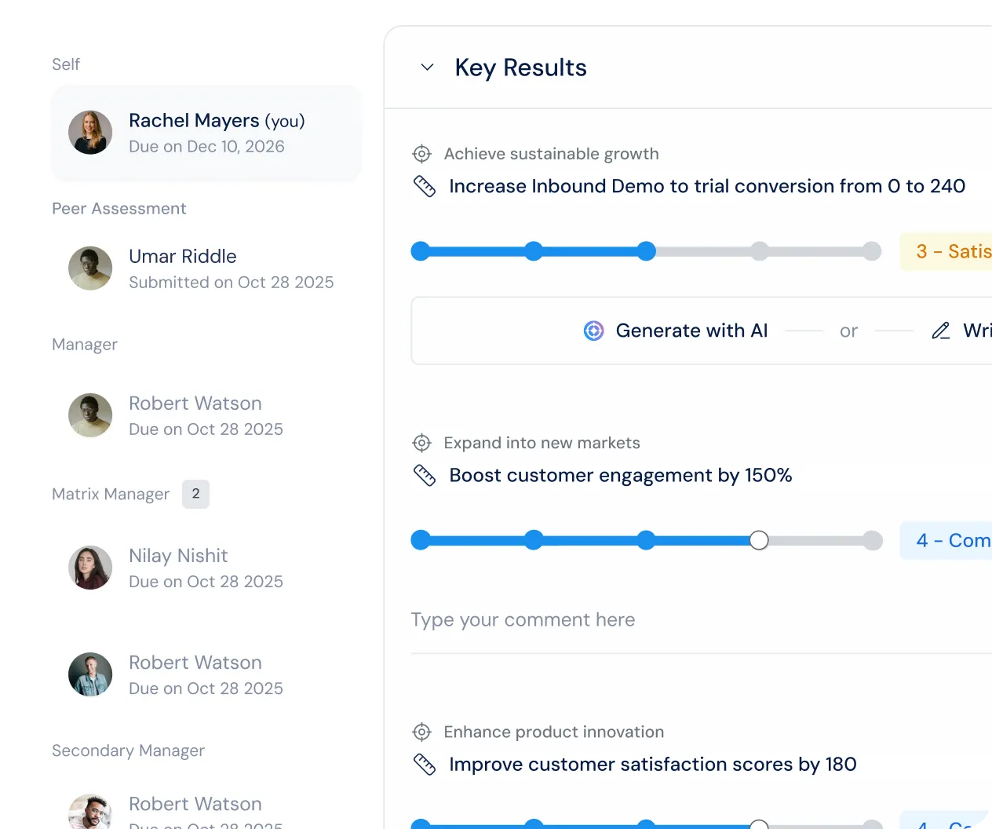
Task: Click the pencil Write icon
Action: (941, 331)
